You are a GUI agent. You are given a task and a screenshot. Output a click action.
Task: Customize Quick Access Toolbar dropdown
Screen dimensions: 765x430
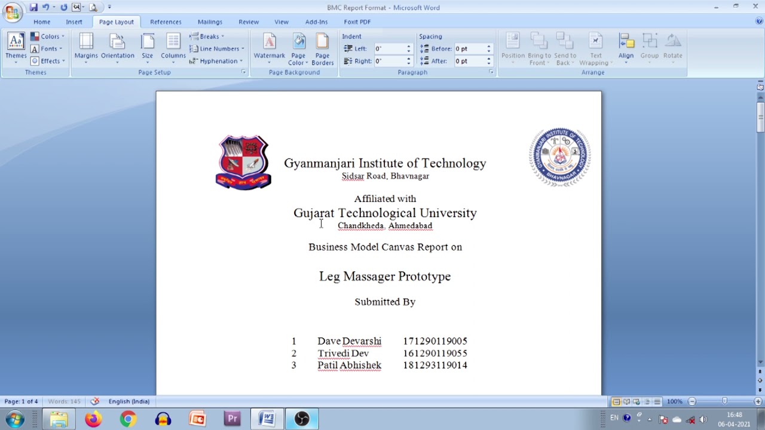109,7
